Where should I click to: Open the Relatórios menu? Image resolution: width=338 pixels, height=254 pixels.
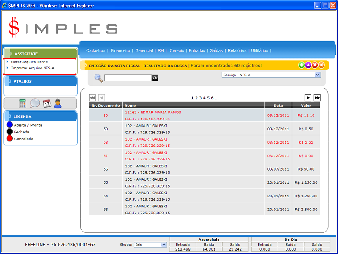tap(237, 50)
